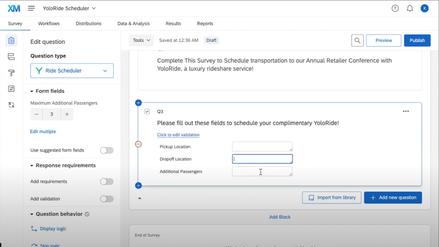Open the Display logic link
439x247 pixels.
coord(53,229)
